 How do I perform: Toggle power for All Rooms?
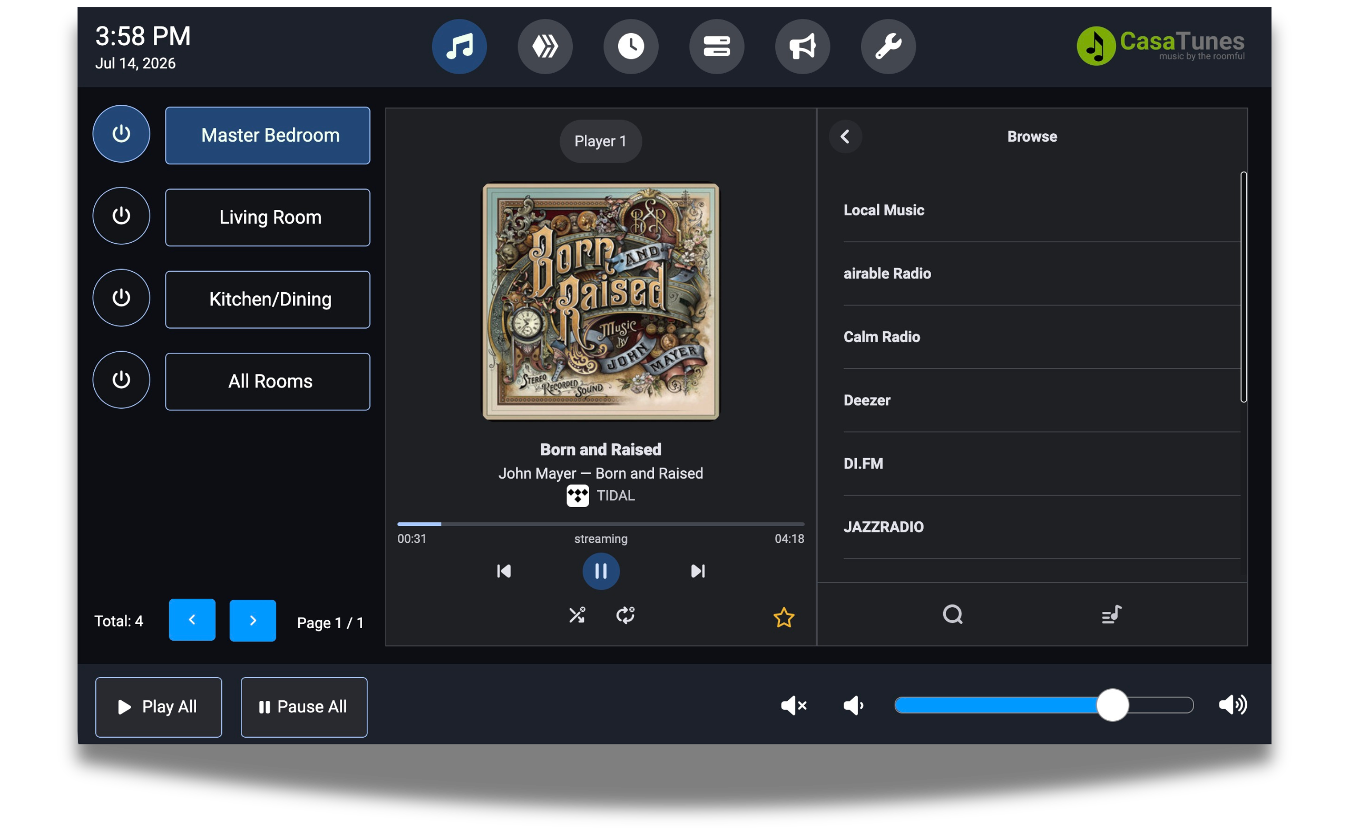point(121,380)
